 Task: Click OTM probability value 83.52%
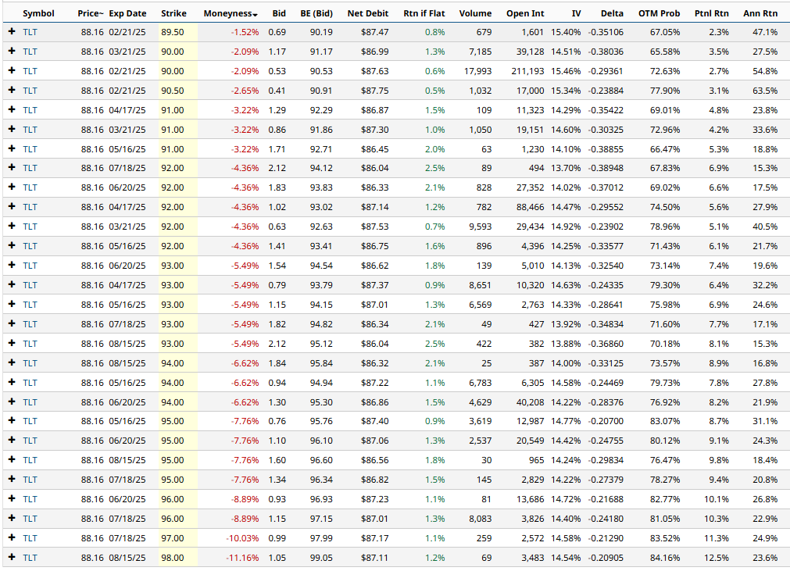[x=664, y=538]
